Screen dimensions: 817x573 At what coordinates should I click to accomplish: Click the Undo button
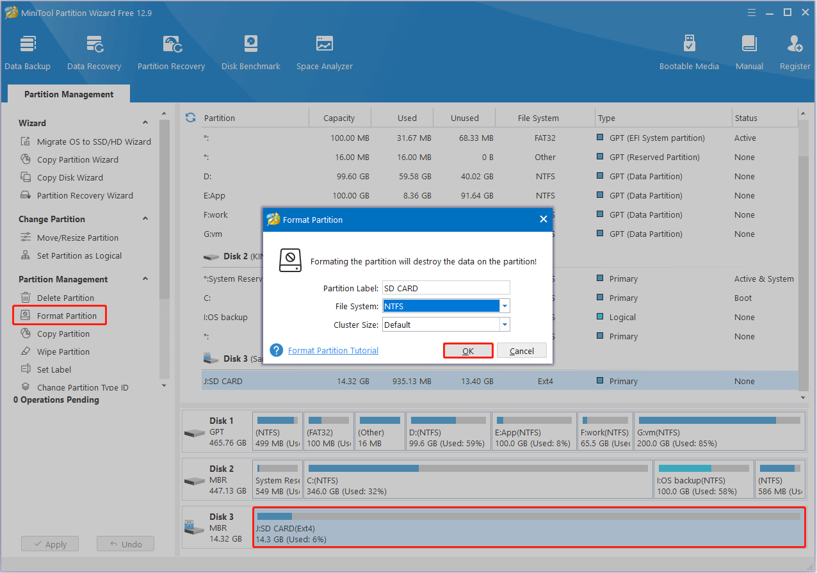point(125,544)
